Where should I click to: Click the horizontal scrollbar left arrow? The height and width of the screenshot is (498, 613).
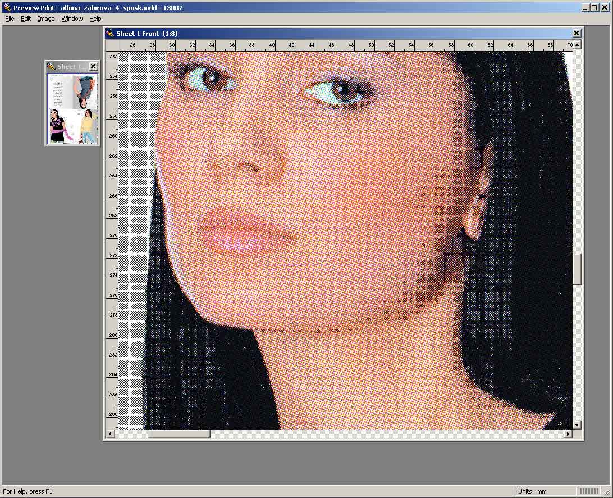point(110,433)
